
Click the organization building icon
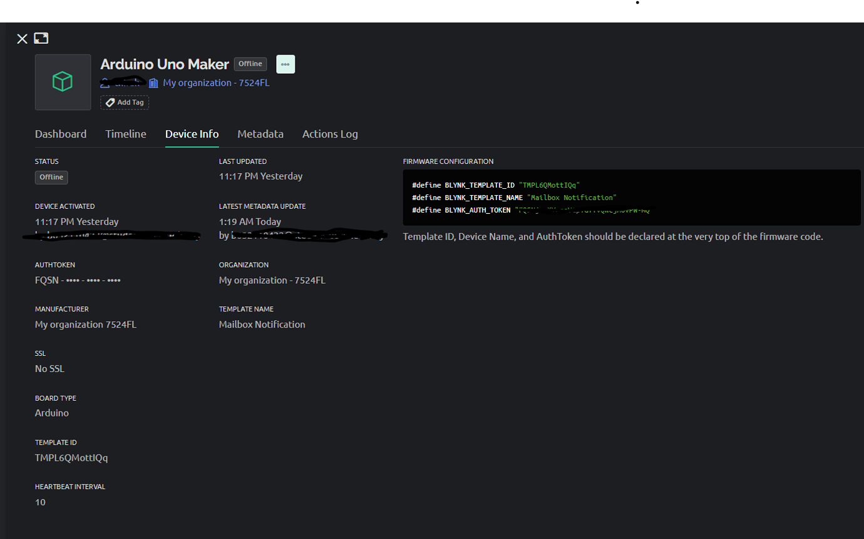pos(153,83)
